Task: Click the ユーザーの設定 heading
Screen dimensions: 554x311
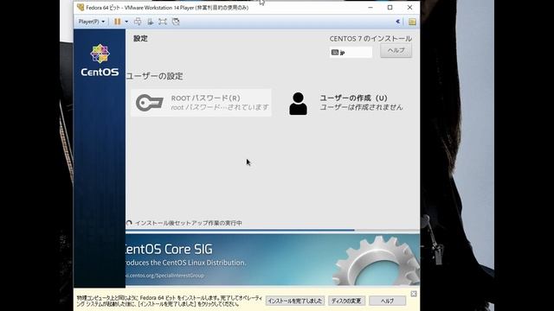Action: pos(154,76)
